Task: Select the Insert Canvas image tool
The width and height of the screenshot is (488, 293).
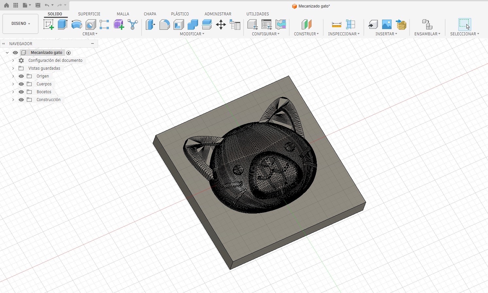Action: (387, 25)
